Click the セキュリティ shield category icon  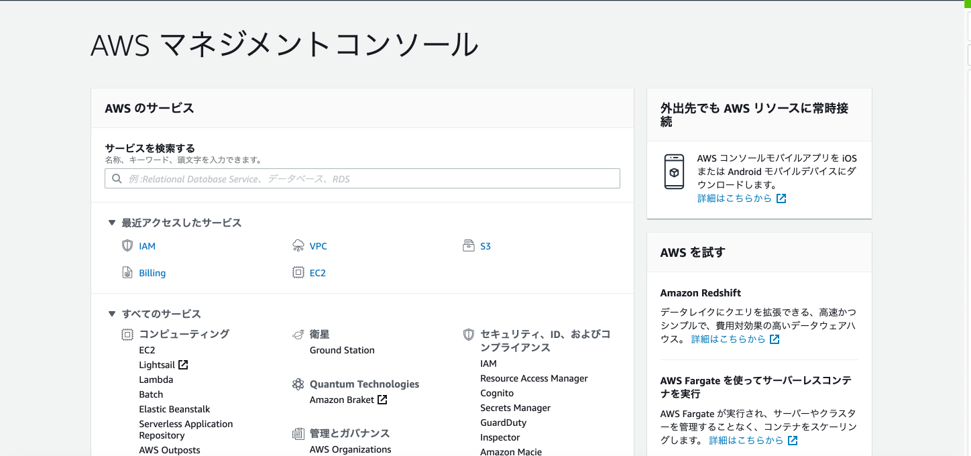click(x=469, y=334)
